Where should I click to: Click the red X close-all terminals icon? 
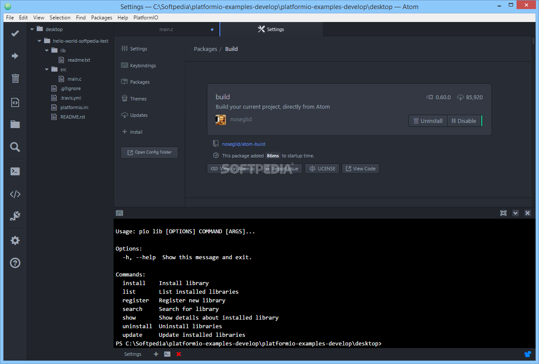pos(179,354)
